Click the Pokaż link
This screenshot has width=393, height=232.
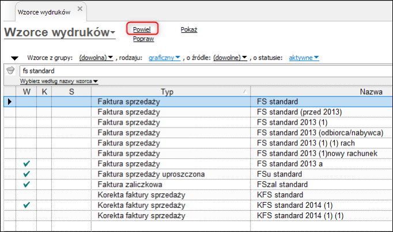click(189, 29)
